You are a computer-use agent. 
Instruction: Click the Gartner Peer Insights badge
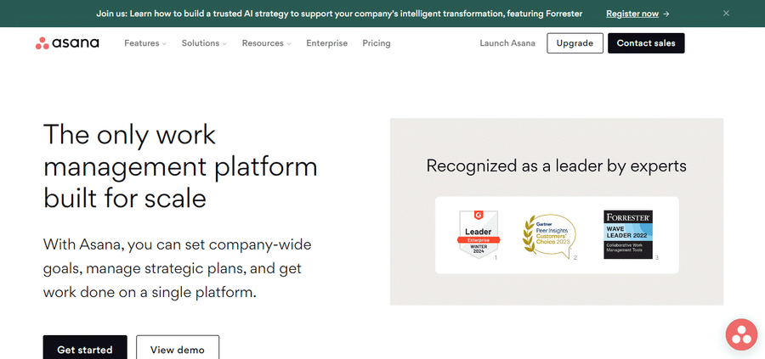pos(549,238)
